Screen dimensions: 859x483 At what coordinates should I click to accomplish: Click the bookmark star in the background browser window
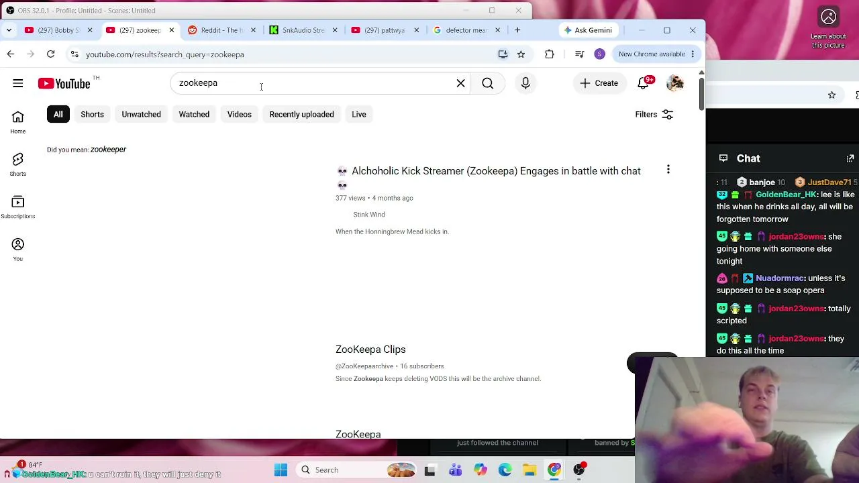click(x=832, y=95)
